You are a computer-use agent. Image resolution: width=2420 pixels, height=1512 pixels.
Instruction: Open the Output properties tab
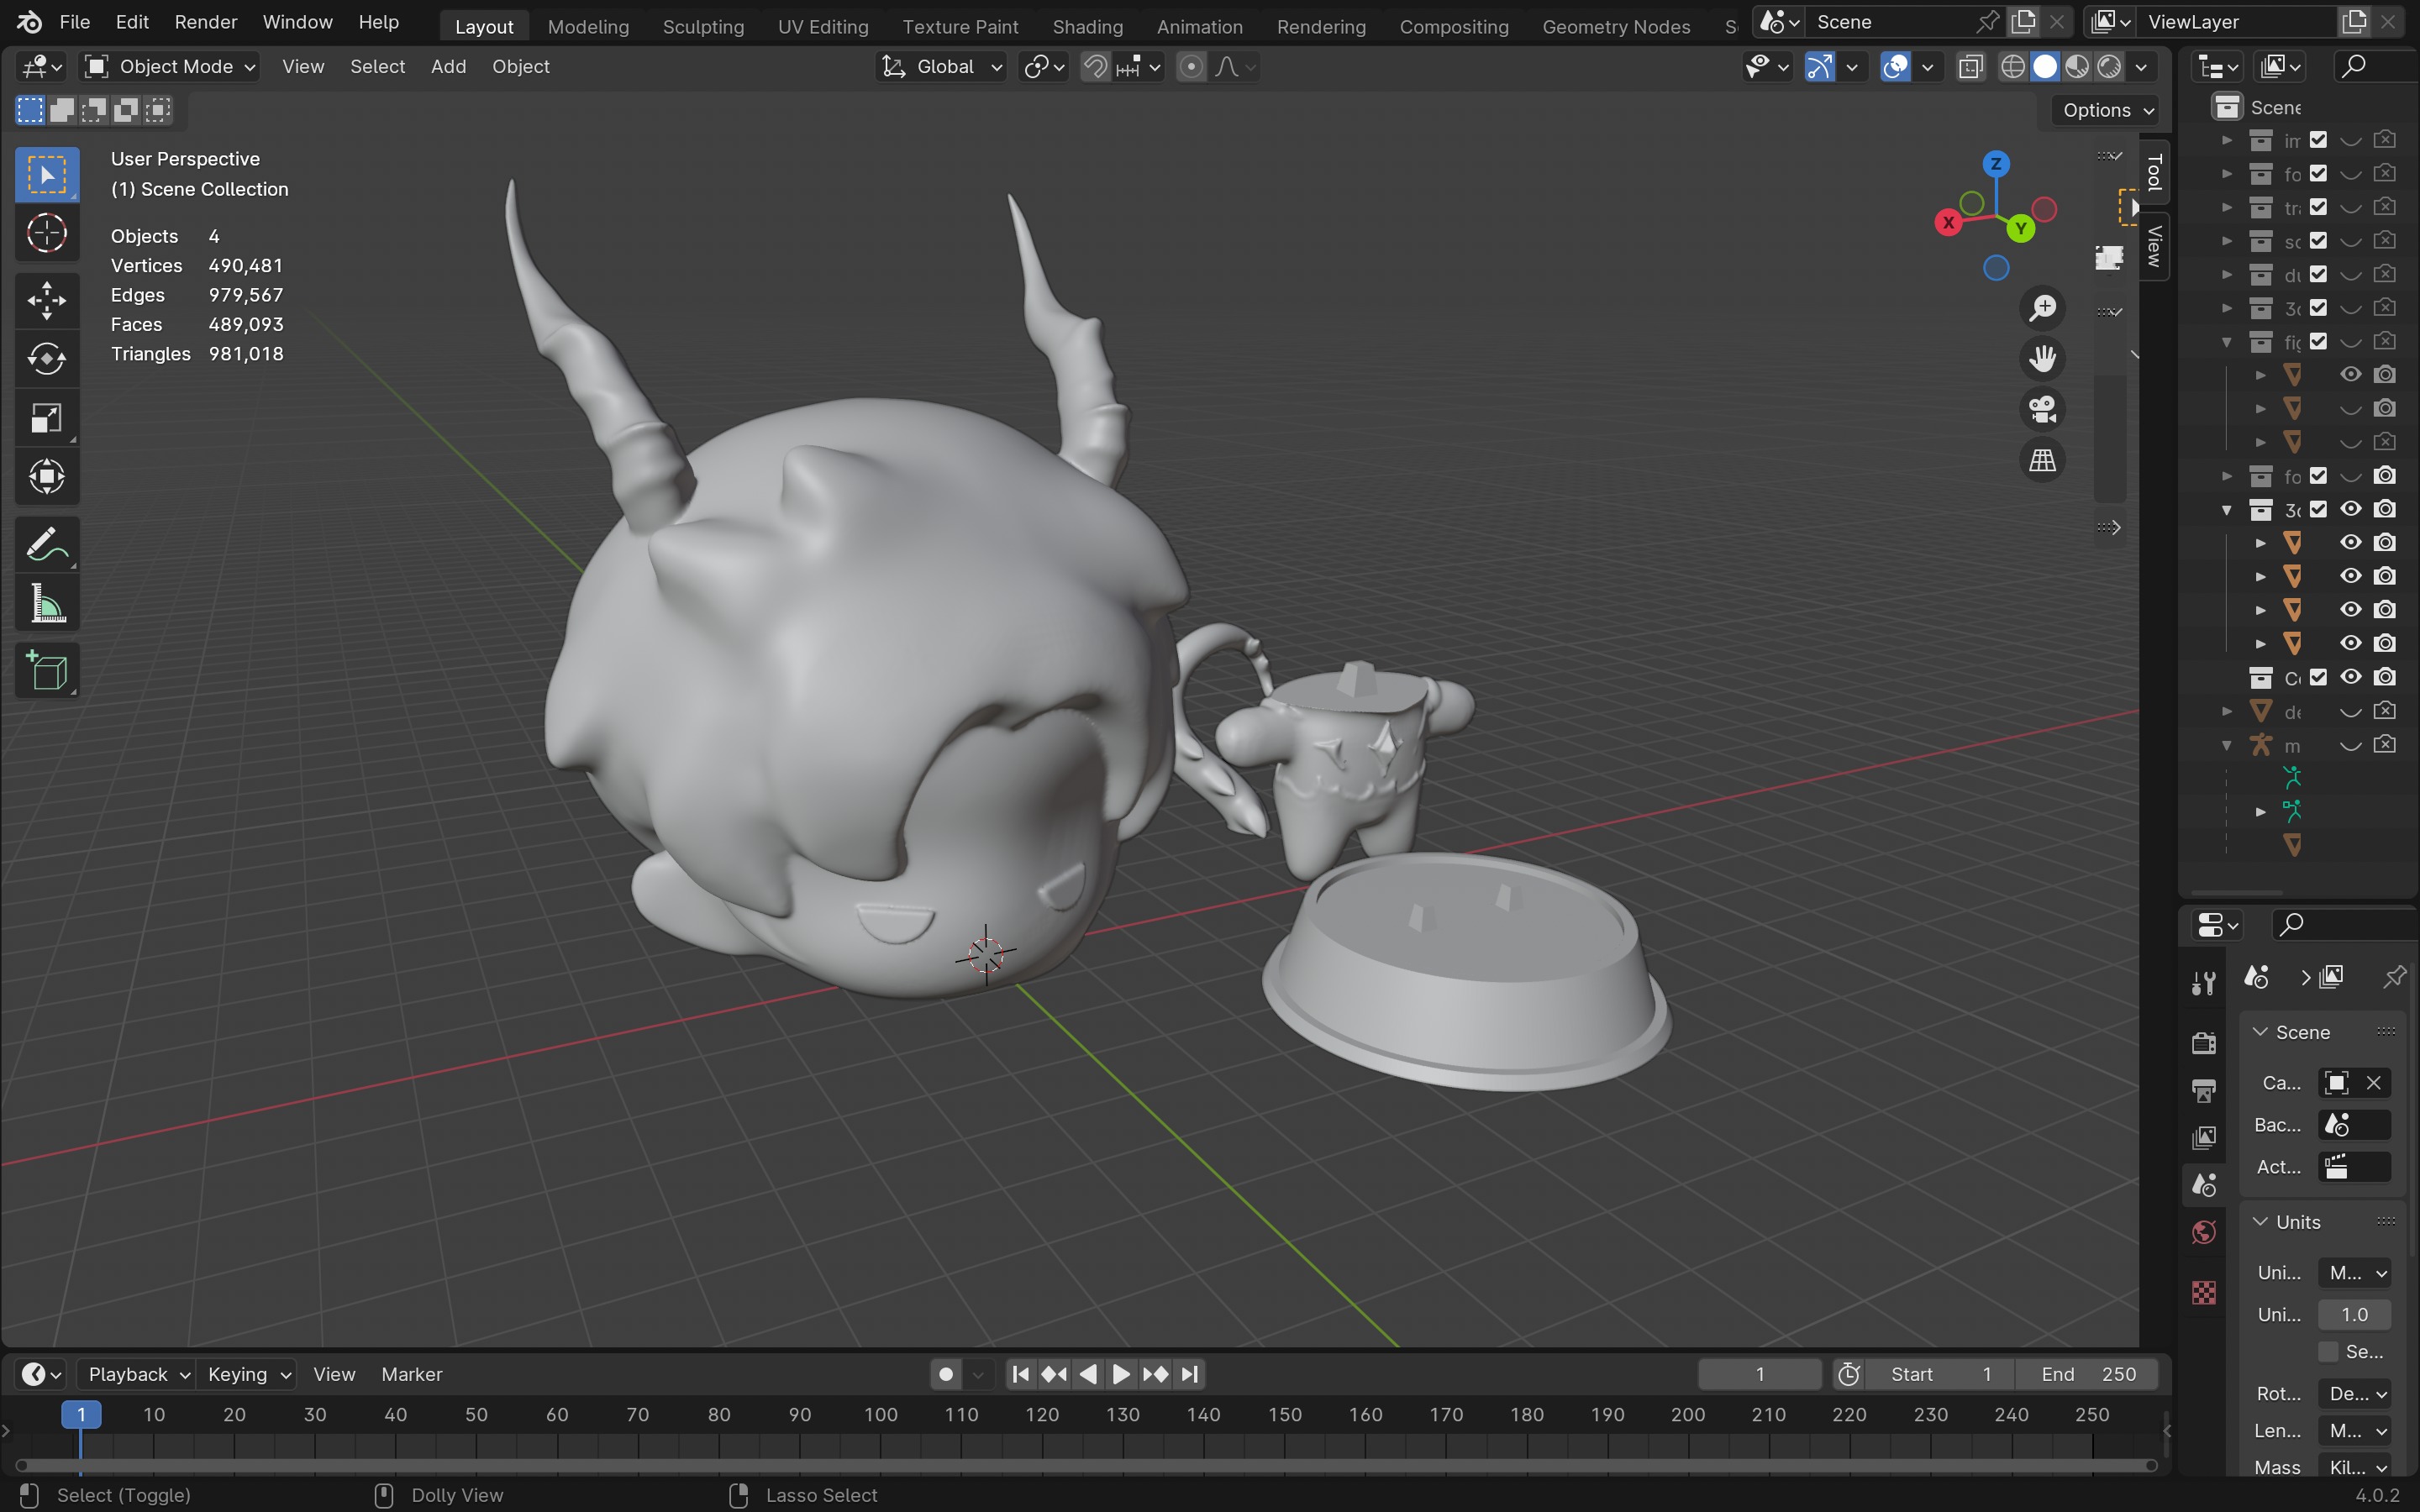[x=2204, y=1090]
